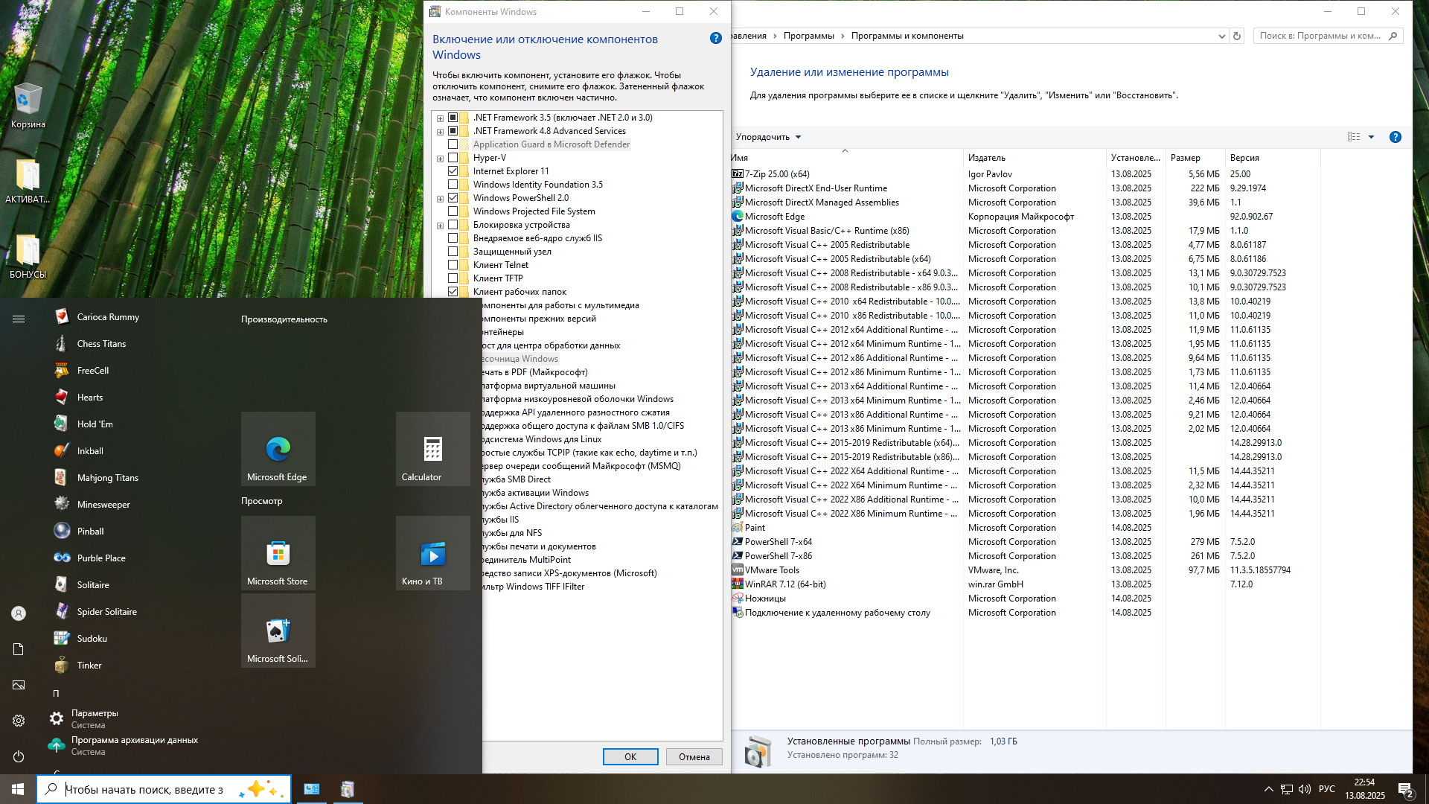Viewport: 1429px width, 804px height.
Task: Open Settings gear in Start sidebar
Action: click(19, 721)
